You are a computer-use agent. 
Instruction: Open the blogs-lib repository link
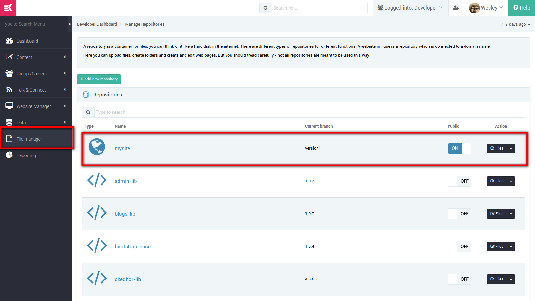tap(125, 214)
